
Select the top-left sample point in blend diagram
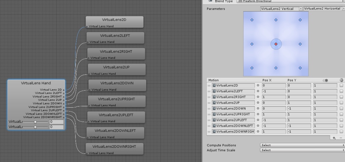(x=252, y=20)
